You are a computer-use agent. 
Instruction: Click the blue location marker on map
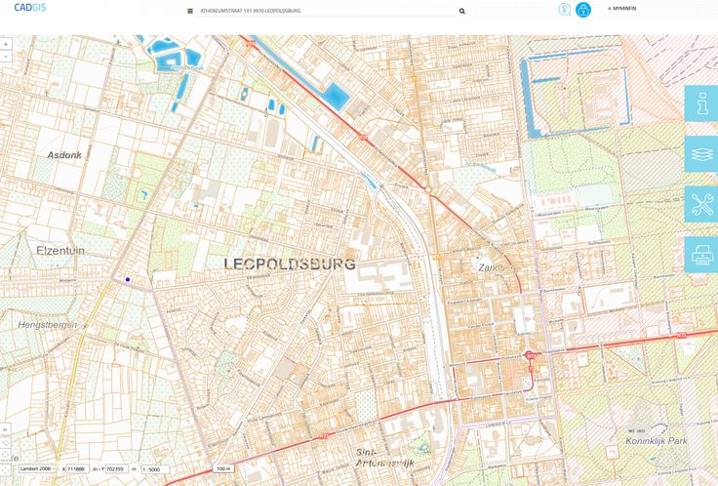pyautogui.click(x=127, y=279)
